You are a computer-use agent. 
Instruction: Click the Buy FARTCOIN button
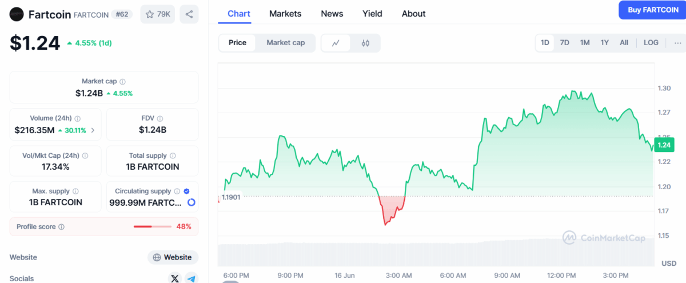[x=652, y=10]
